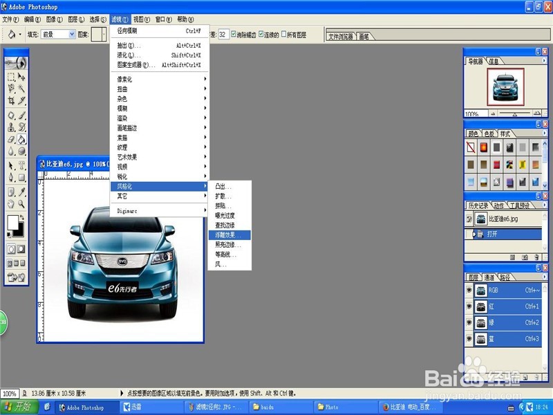The height and width of the screenshot is (415, 553).
Task: Select the Path Selection tool
Action: coord(11,165)
